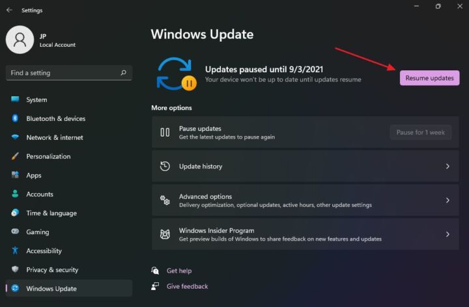Click the Windows Update sidebar icon
Screen dimensions: 469x307
(15, 288)
